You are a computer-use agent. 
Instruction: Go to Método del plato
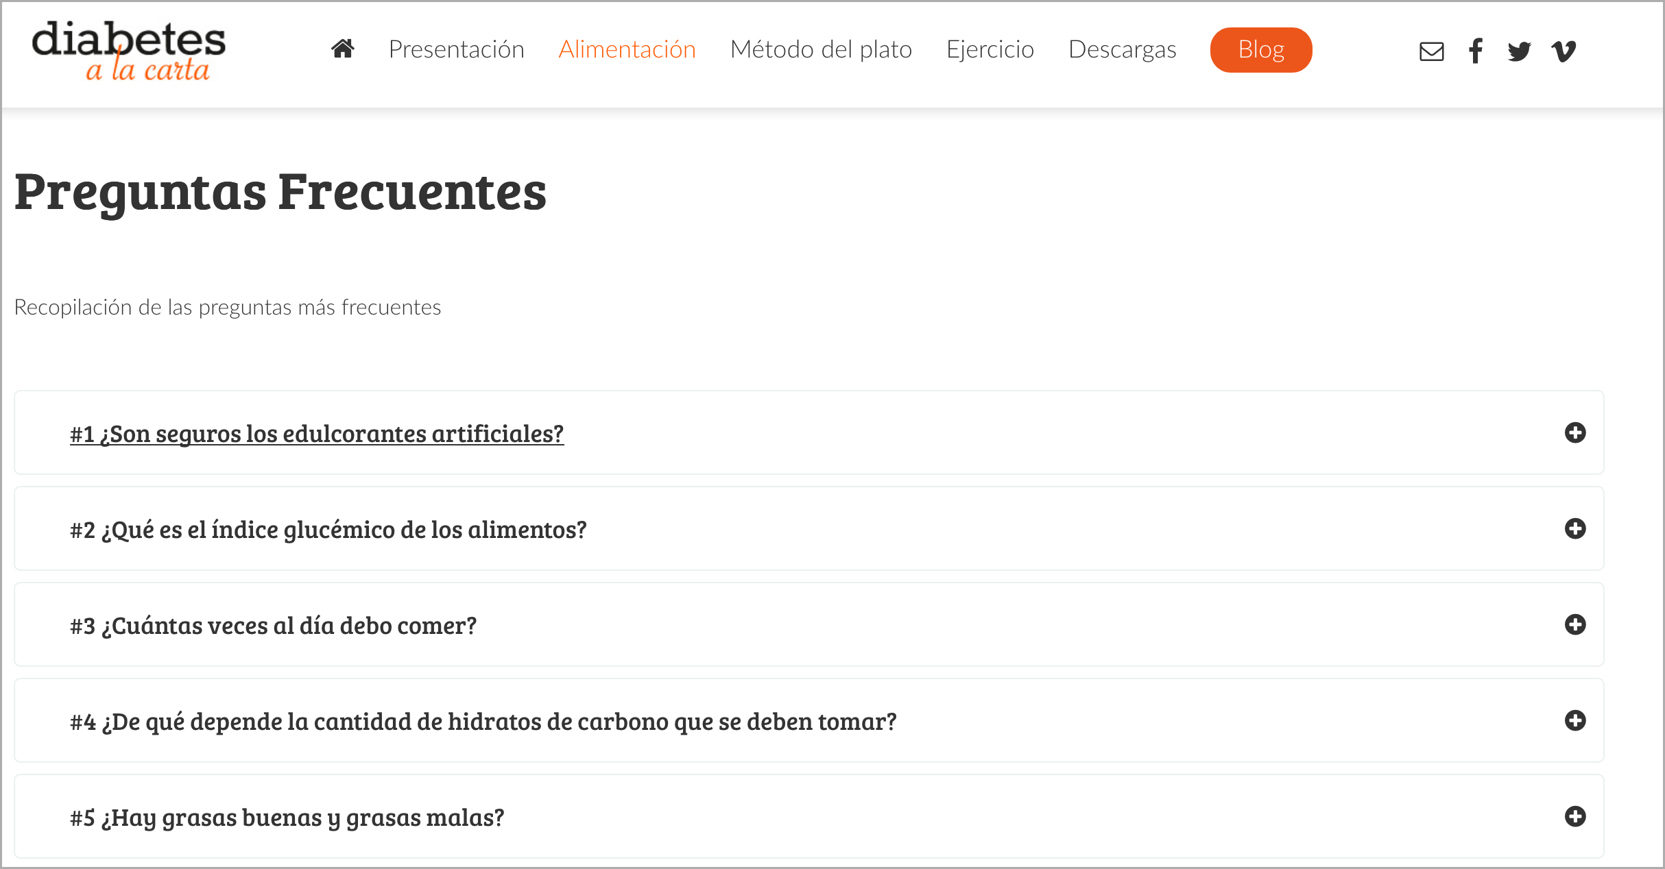click(821, 49)
